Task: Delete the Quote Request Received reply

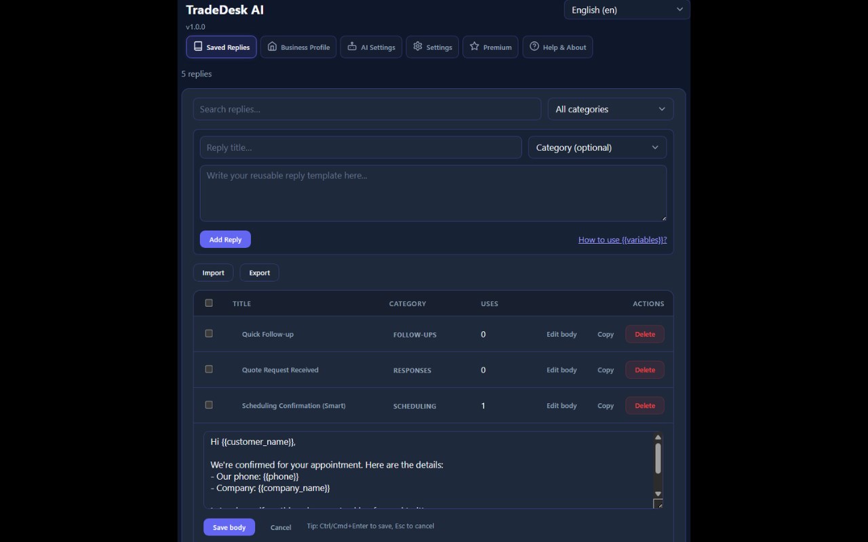Action: (645, 370)
